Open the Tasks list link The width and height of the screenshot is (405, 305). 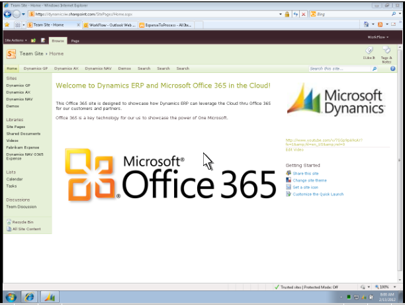[x=11, y=186]
